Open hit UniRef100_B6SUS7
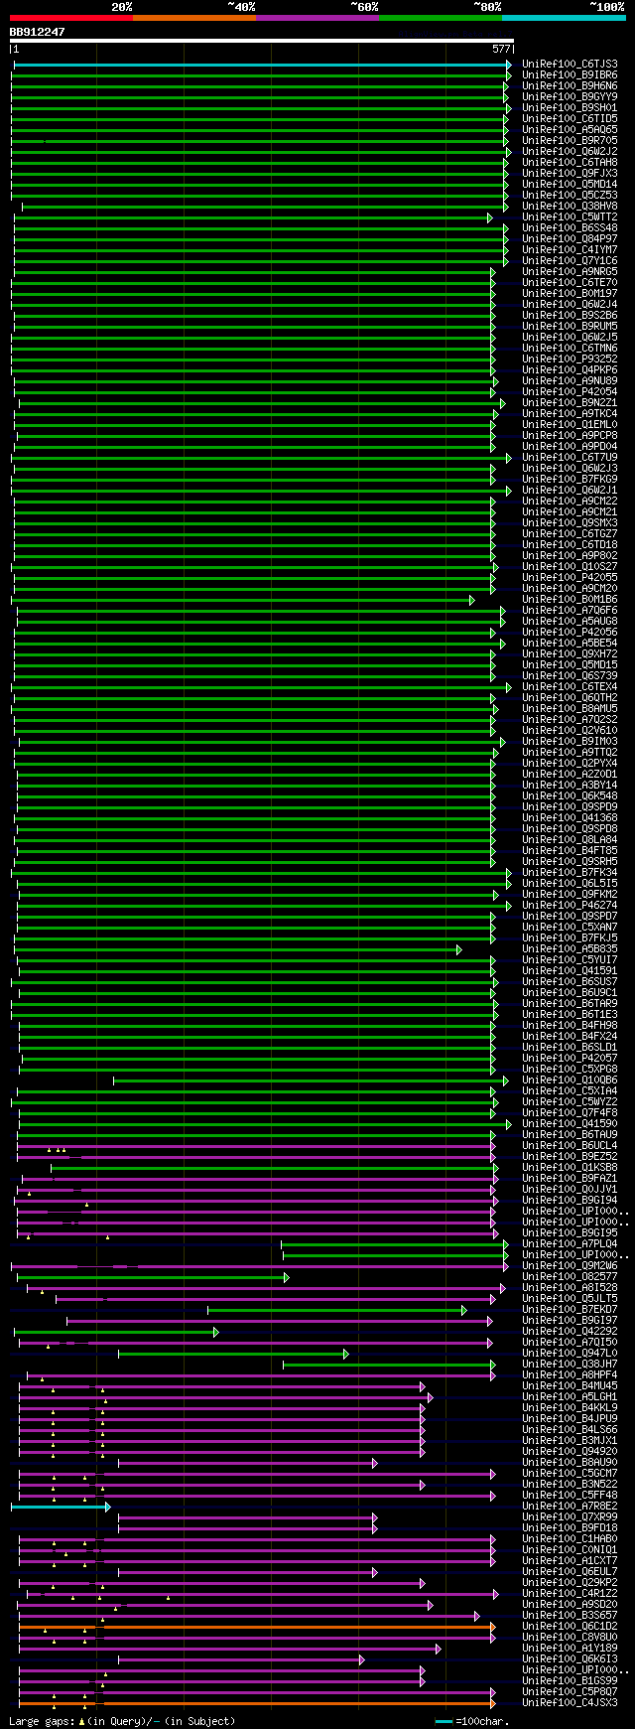The width and height of the screenshot is (635, 1729). [570, 982]
